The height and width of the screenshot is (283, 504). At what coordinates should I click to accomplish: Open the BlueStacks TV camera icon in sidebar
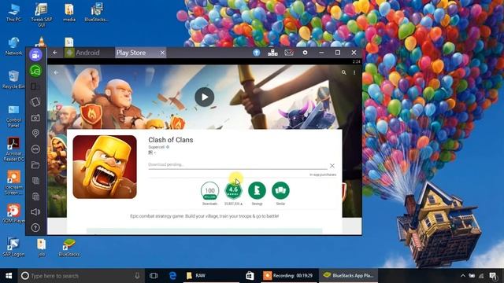tap(35, 55)
